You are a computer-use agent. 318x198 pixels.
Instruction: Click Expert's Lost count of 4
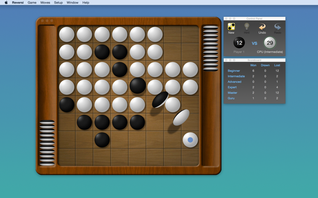pos(277,87)
